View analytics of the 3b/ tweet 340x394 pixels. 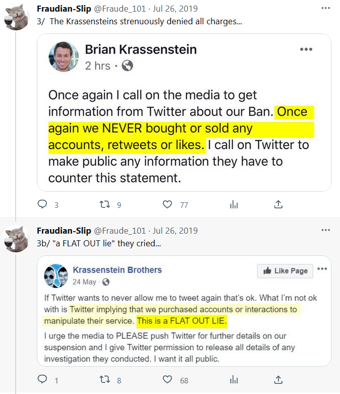click(x=234, y=379)
